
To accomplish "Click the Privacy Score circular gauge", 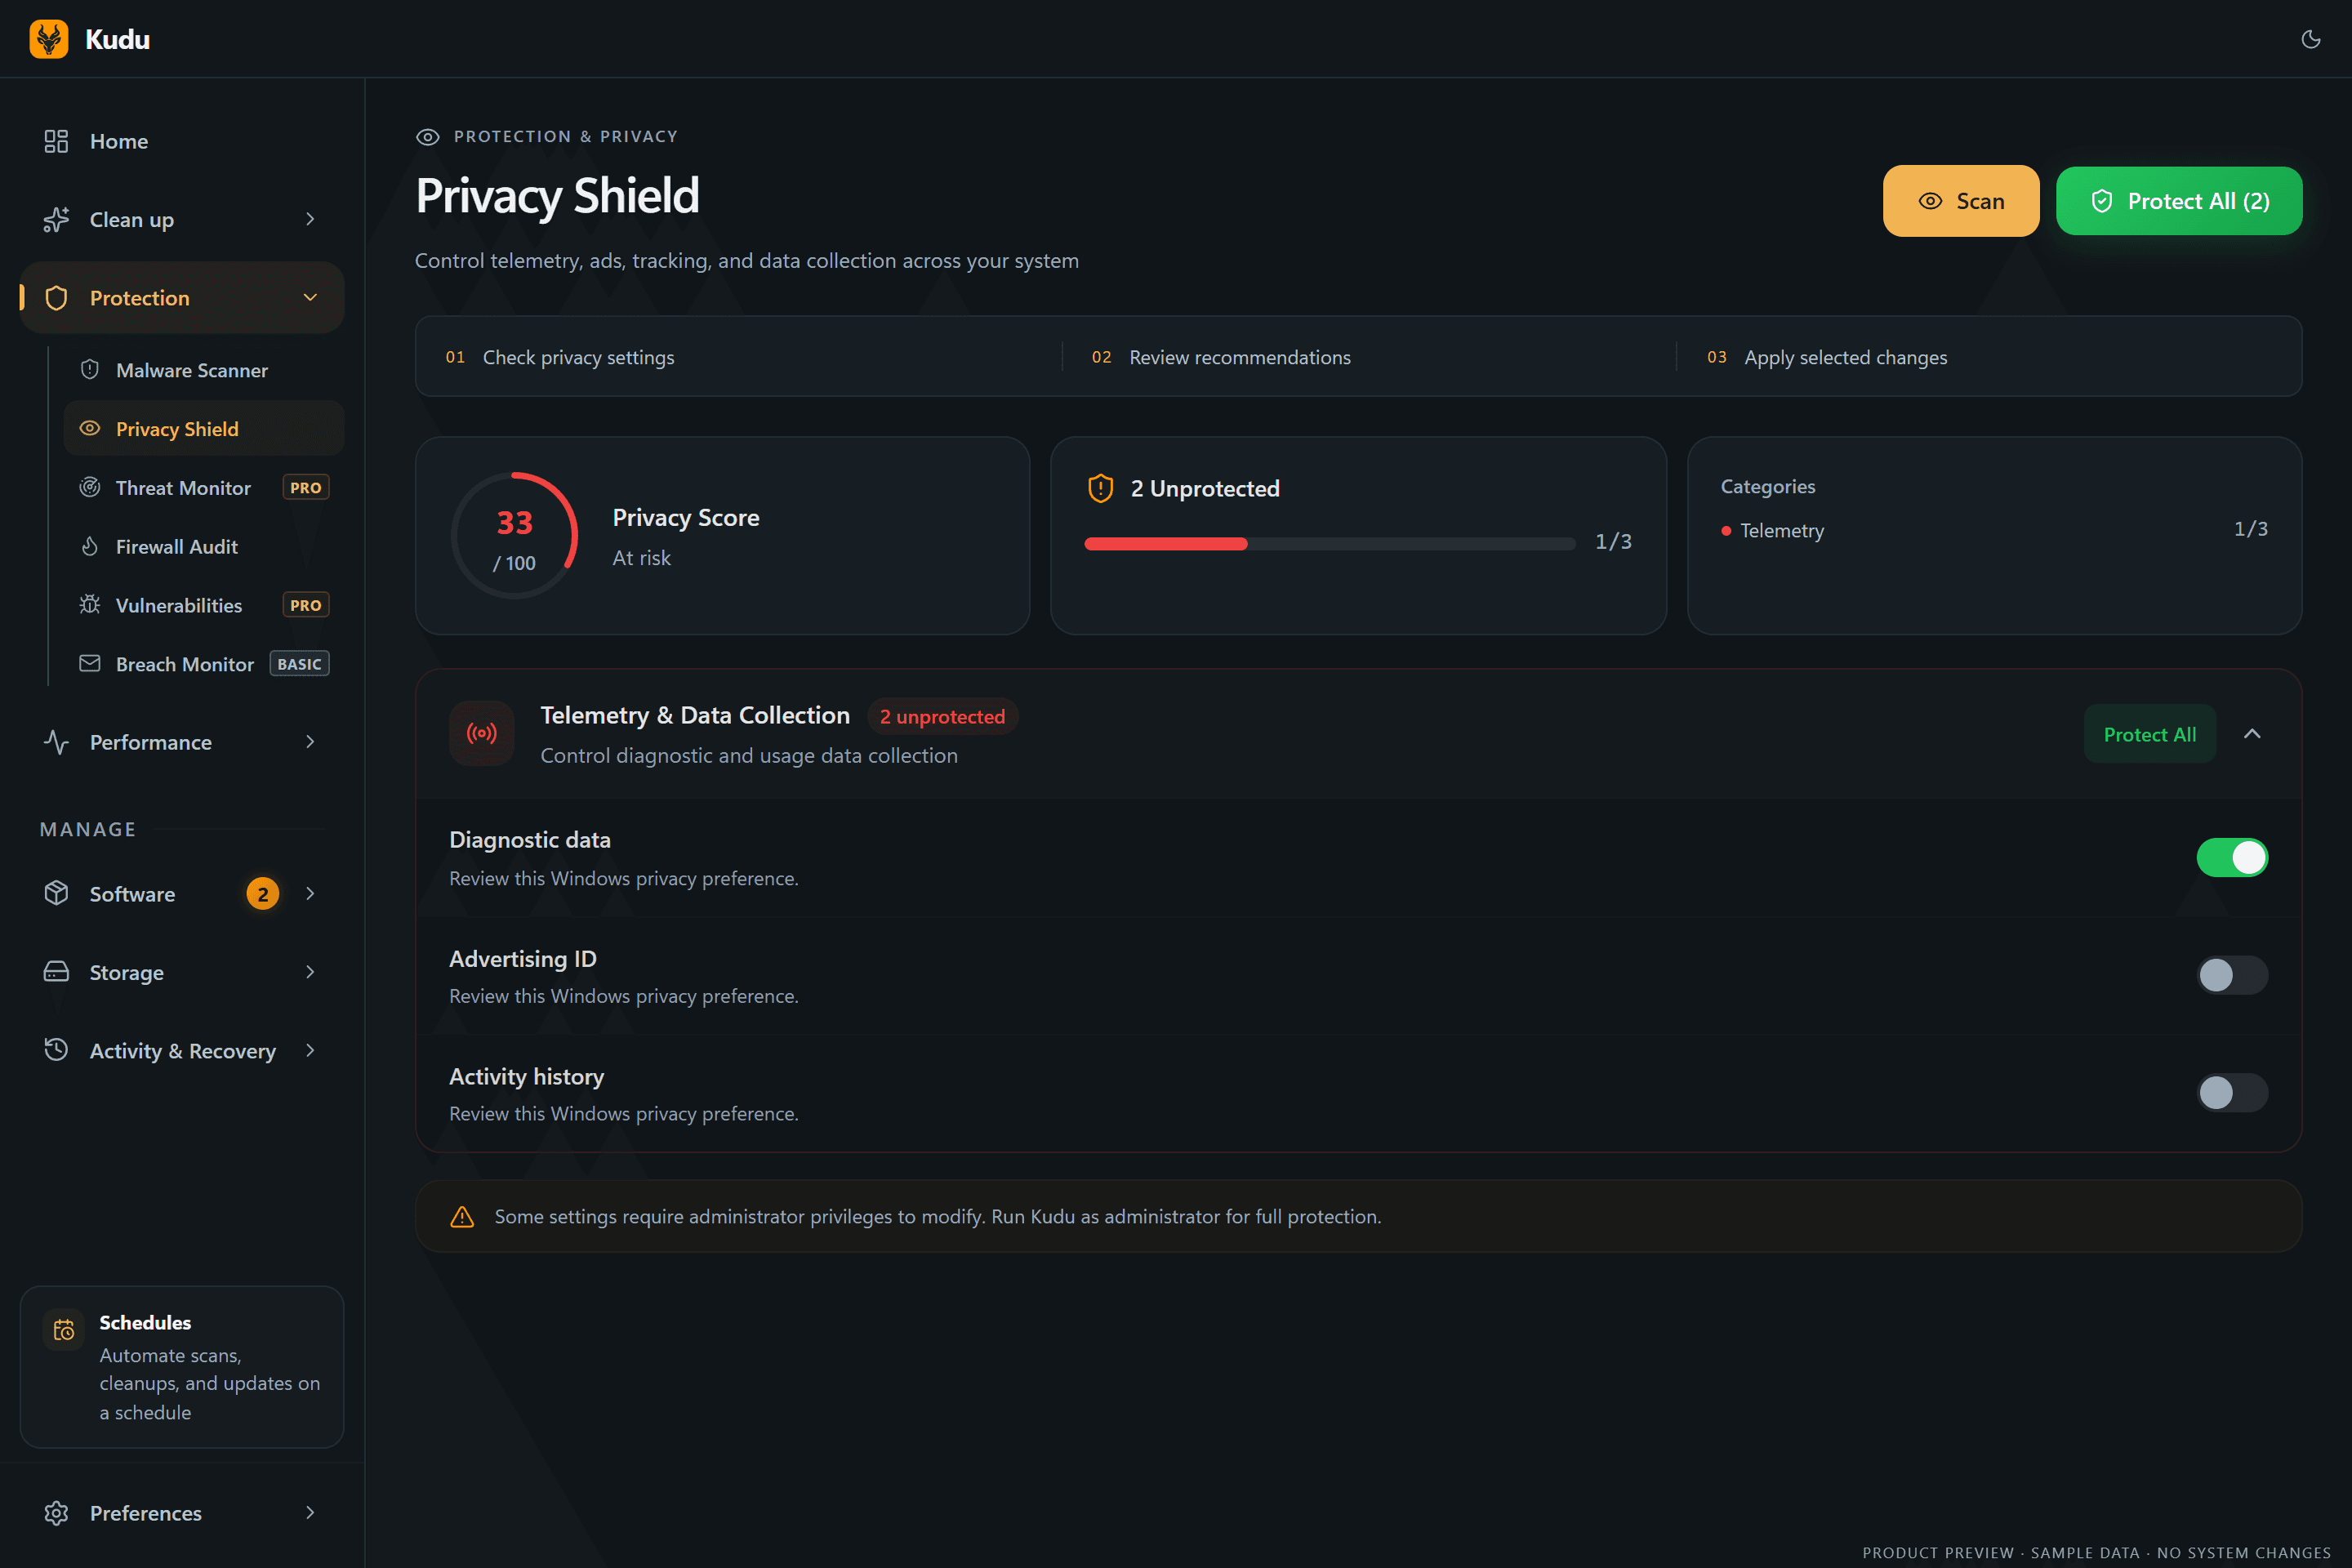I will pyautogui.click(x=515, y=535).
